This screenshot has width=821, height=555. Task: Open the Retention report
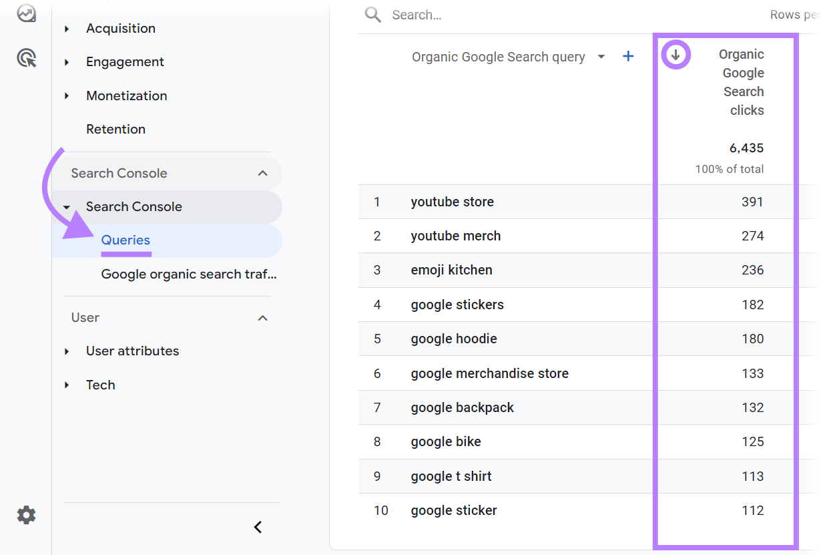(x=115, y=129)
